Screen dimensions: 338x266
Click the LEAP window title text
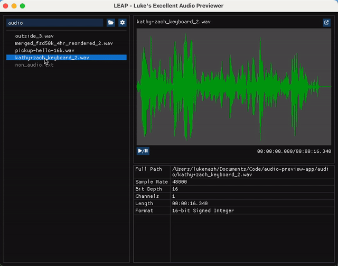168,6
